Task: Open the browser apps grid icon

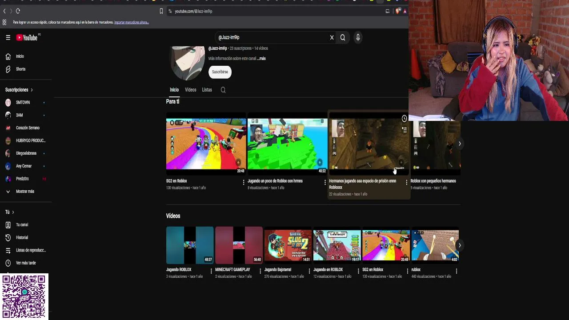Action: click(4, 22)
